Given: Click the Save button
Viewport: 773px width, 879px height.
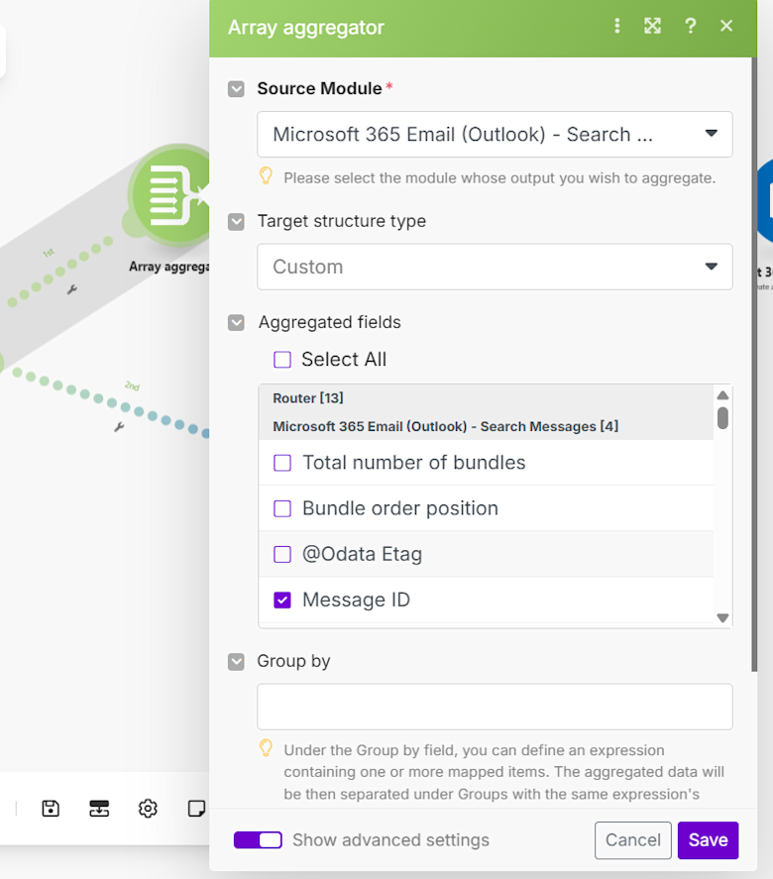Looking at the screenshot, I should [x=708, y=839].
